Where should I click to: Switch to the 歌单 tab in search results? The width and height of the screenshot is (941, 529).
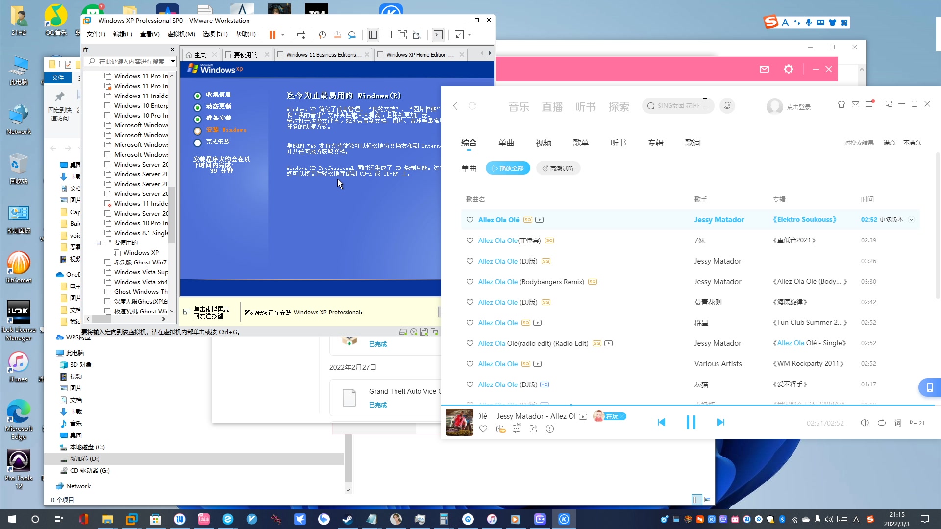(581, 143)
